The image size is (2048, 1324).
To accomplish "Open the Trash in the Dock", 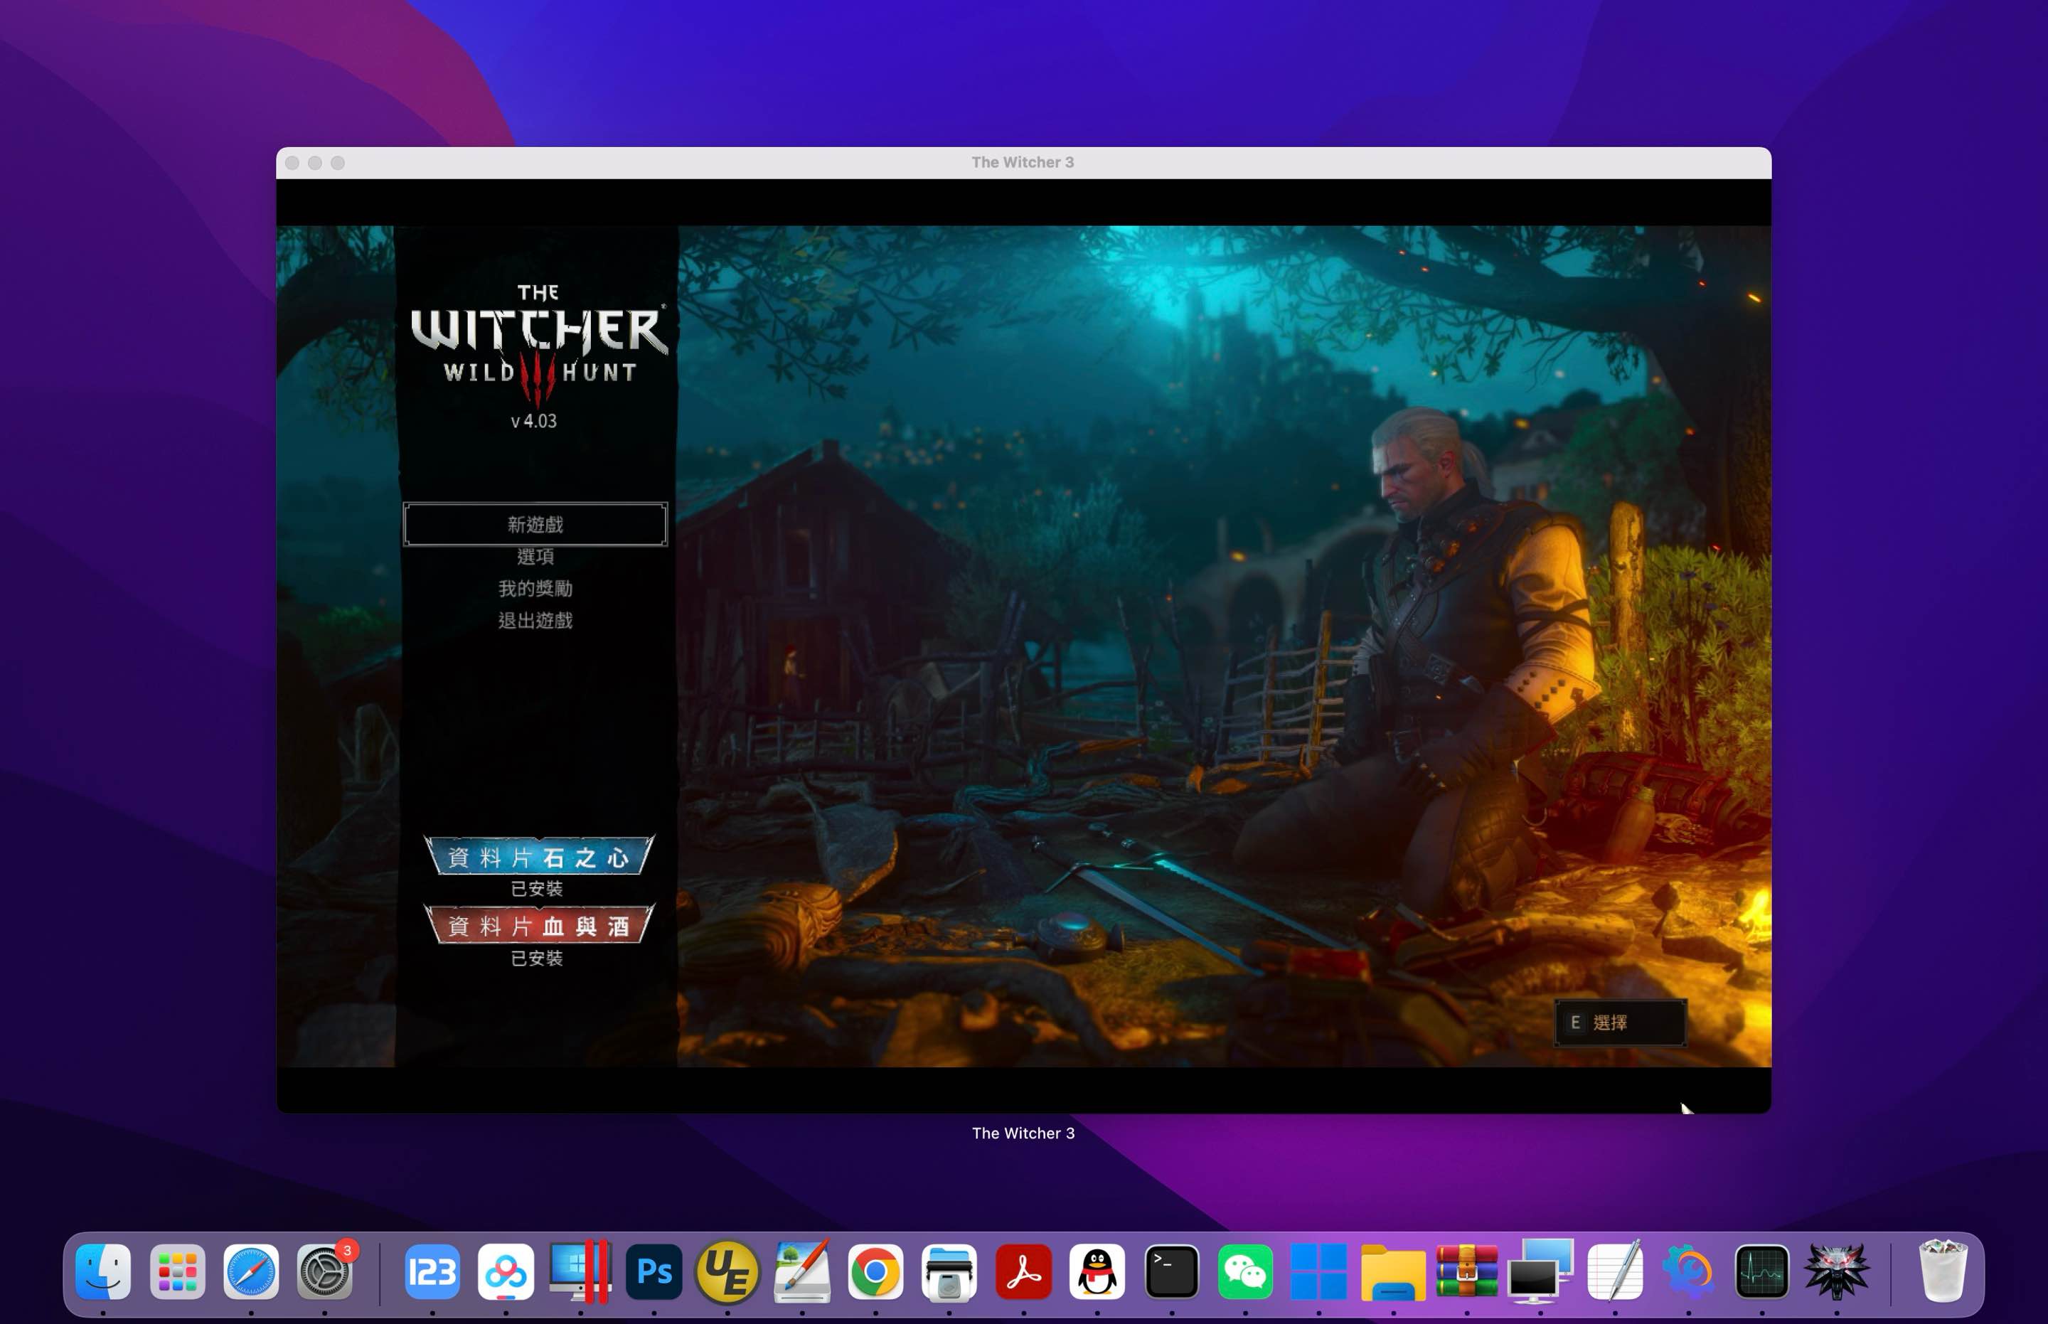I will pyautogui.click(x=1942, y=1271).
